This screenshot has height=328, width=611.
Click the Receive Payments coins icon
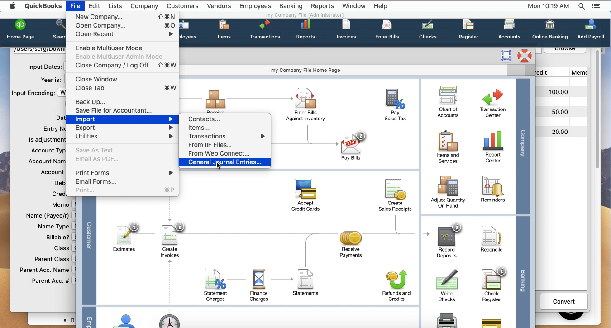pyautogui.click(x=351, y=238)
